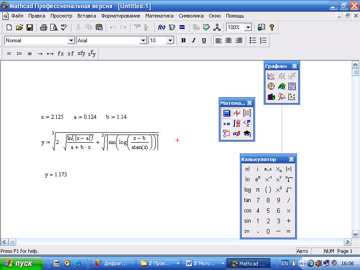Switch to the Дефраг... taskbar window

pyautogui.click(x=113, y=264)
